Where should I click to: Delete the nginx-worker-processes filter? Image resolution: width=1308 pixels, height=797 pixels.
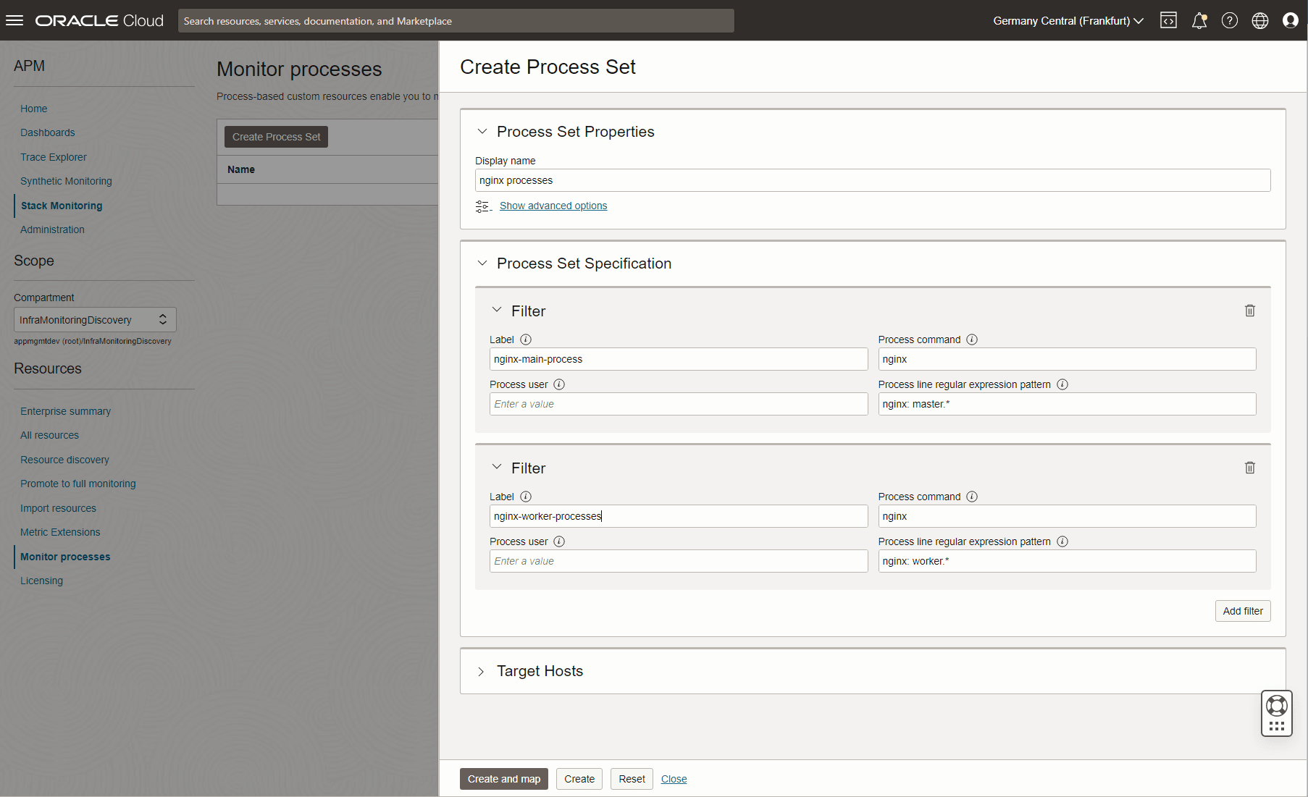(1250, 467)
